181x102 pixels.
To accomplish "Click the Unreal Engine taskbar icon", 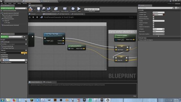I will (x=107, y=100).
